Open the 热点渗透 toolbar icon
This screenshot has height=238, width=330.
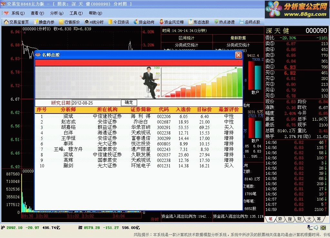pyautogui.click(x=216, y=22)
